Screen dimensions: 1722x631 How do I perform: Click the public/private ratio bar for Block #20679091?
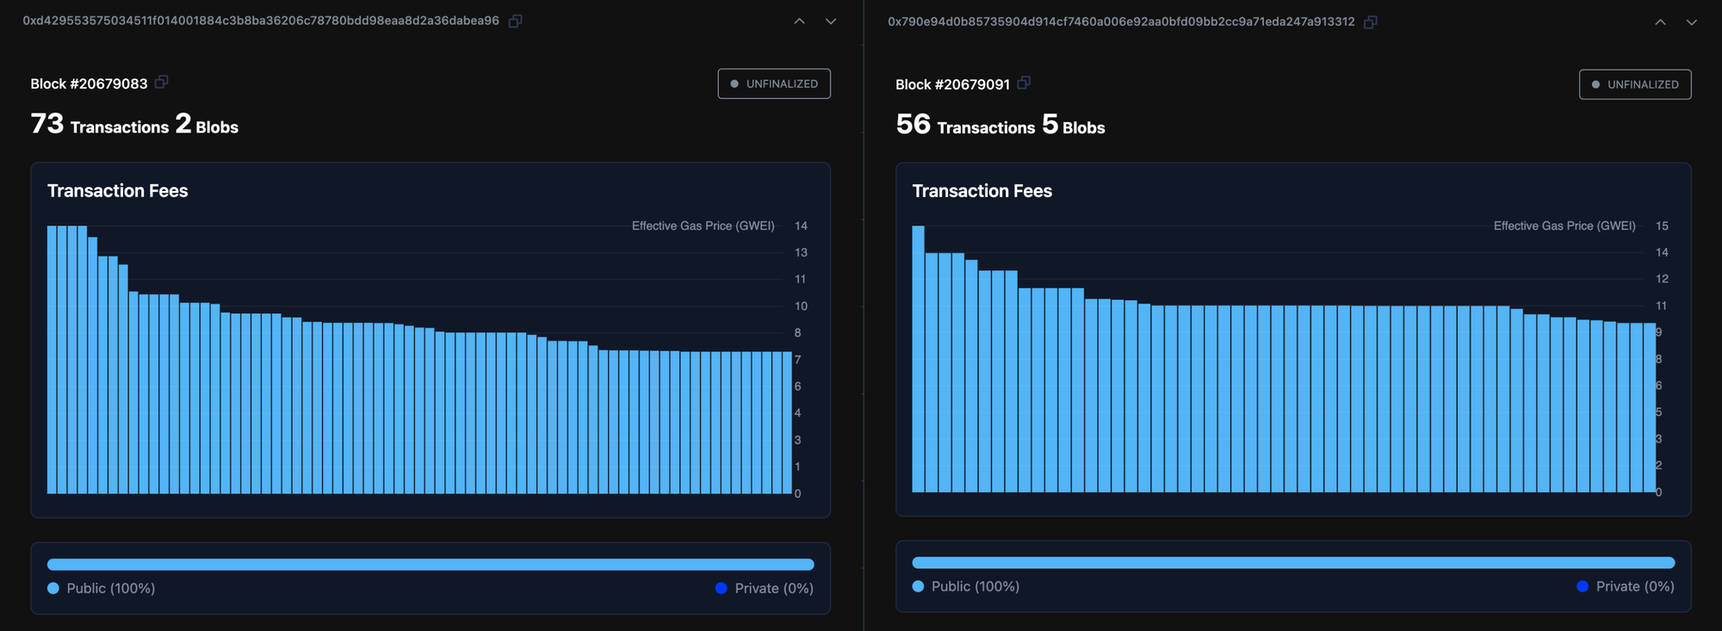(x=1293, y=563)
